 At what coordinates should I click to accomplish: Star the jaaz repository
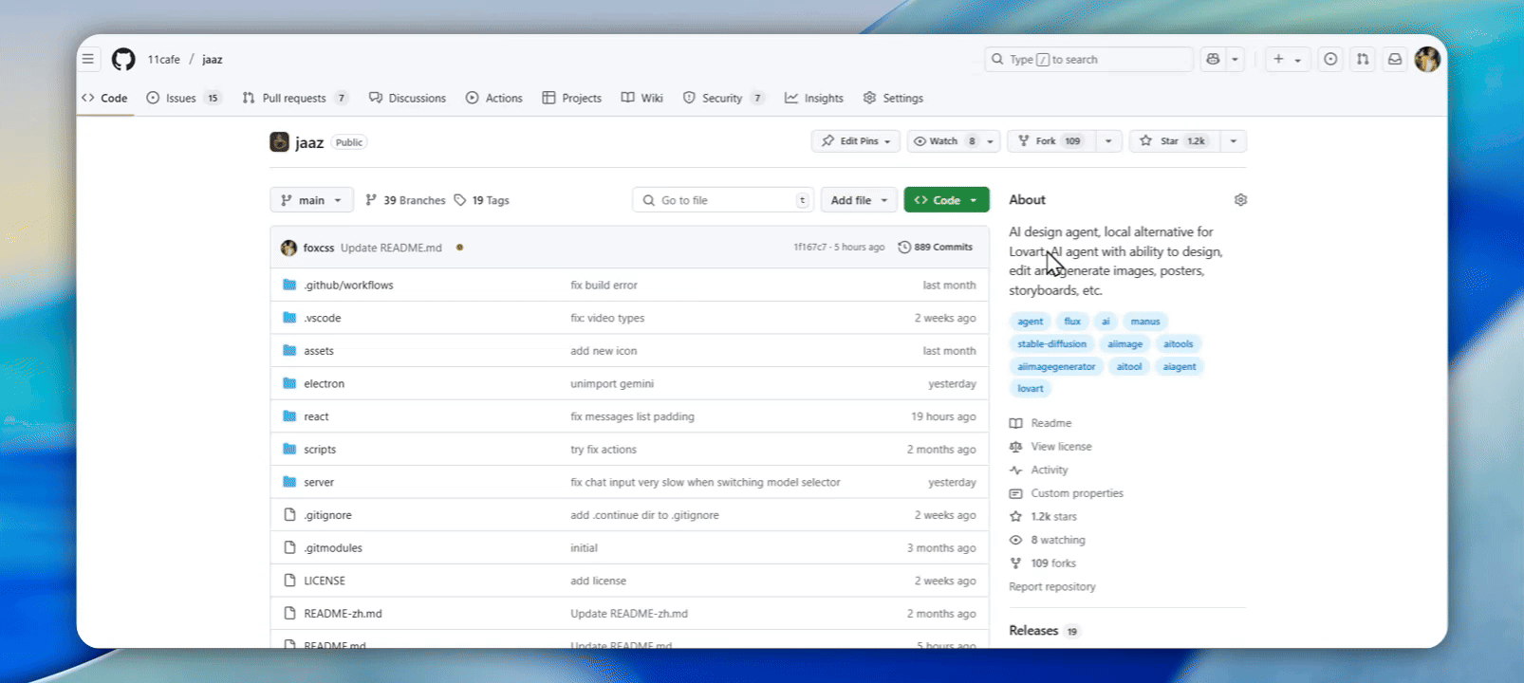click(x=1174, y=141)
